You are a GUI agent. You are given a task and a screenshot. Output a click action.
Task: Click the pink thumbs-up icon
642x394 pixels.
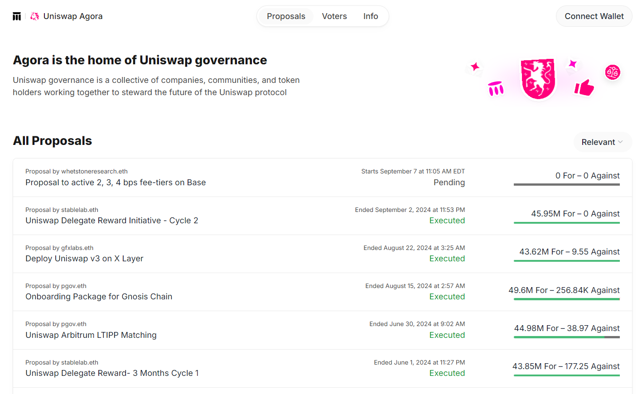tap(584, 87)
